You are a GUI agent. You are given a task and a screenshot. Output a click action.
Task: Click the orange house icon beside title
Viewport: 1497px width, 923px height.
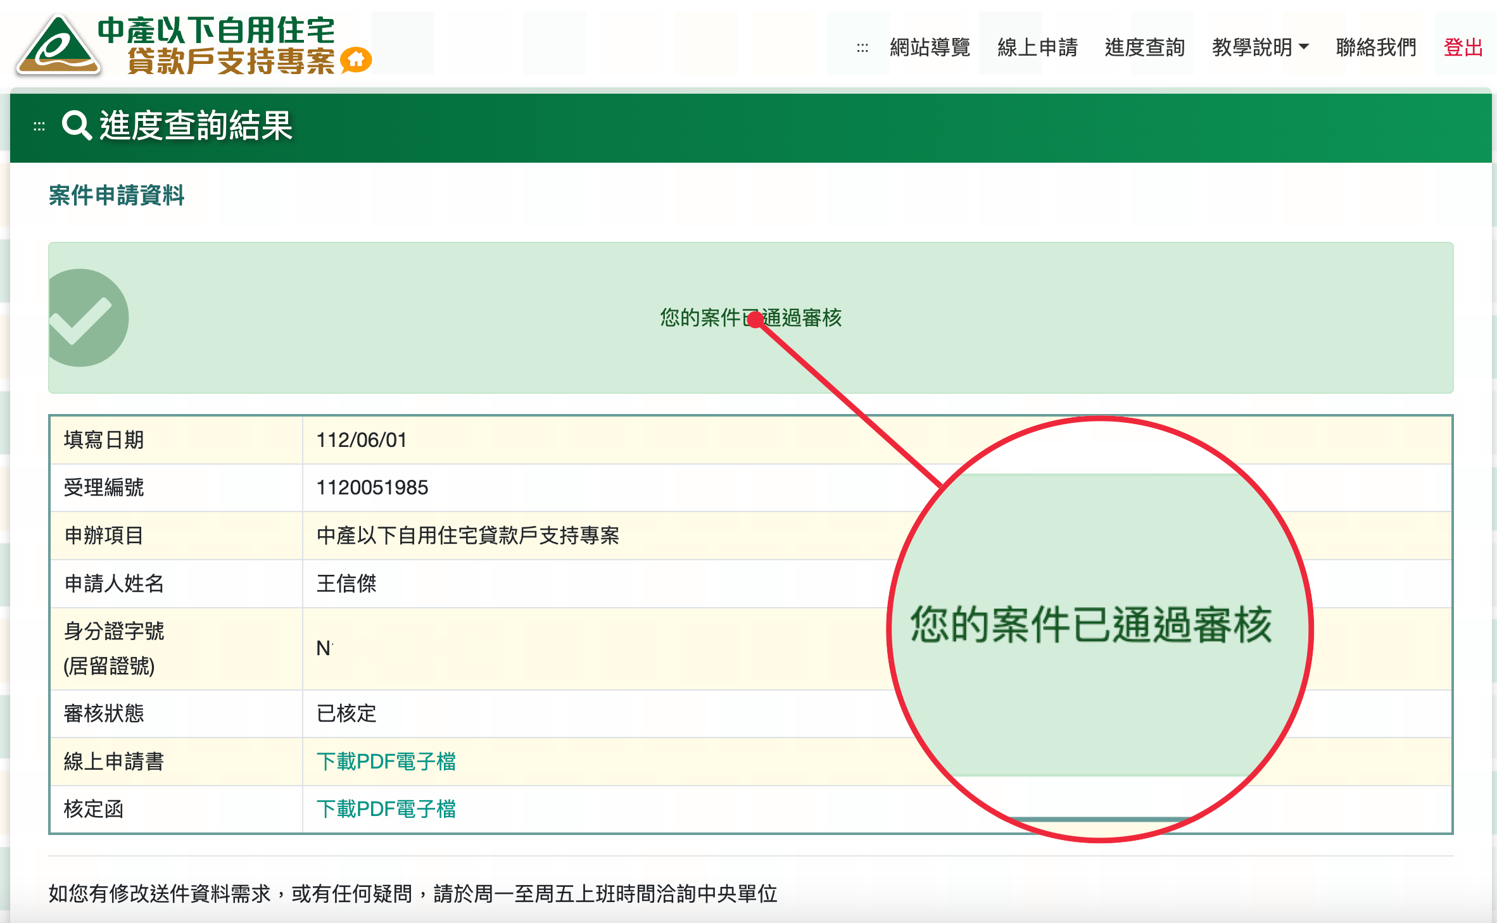point(356,60)
